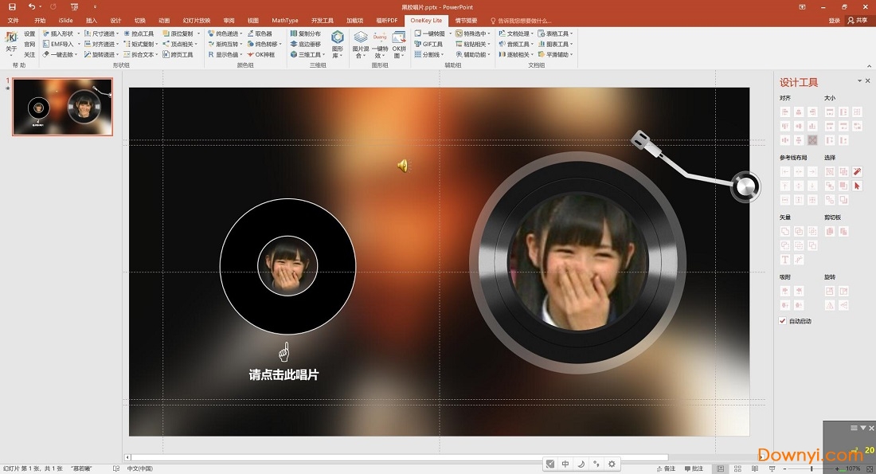Open the 图形库 shape library

tap(338, 45)
